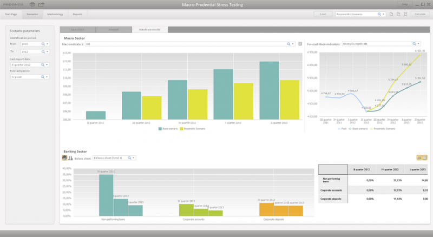The image size is (433, 237).
Task: Click the Macroindicators input field showing Oil
Action: [184, 43]
